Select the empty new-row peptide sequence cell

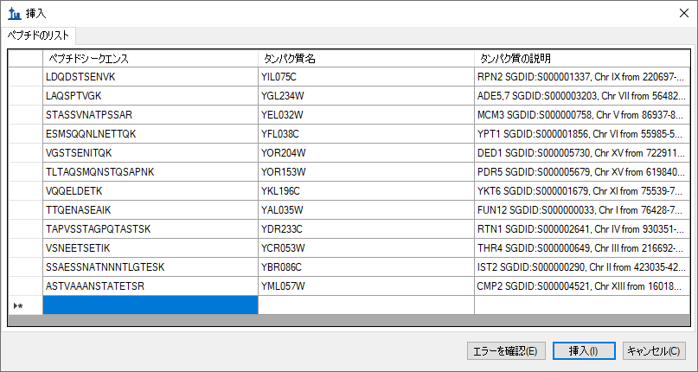[150, 305]
